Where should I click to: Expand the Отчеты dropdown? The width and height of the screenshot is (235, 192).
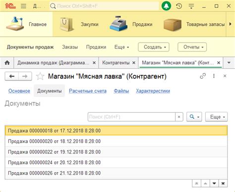192,47
